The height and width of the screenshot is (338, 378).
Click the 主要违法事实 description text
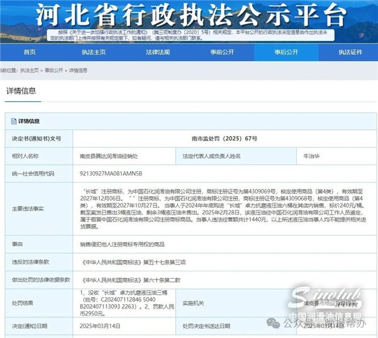point(223,209)
